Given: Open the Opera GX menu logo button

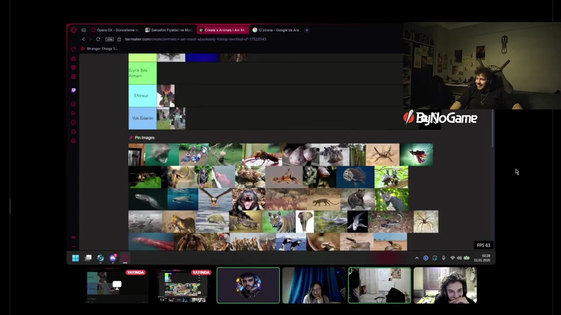Looking at the screenshot, I should (74, 30).
